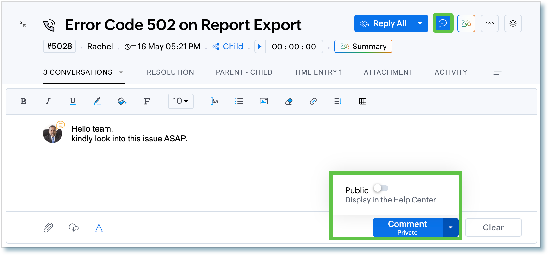
Task: Click the attach file paperclip icon
Action: click(x=48, y=227)
